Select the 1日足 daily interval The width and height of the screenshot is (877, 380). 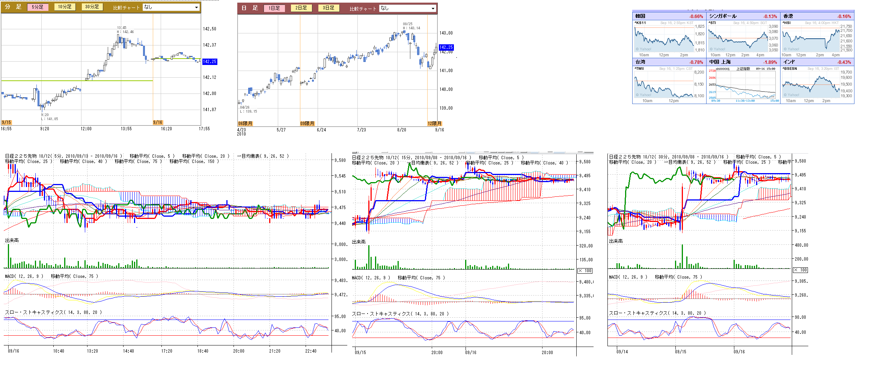click(x=274, y=8)
